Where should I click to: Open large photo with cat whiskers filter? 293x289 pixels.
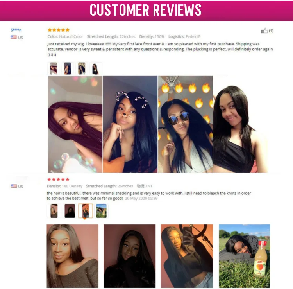point(130,124)
